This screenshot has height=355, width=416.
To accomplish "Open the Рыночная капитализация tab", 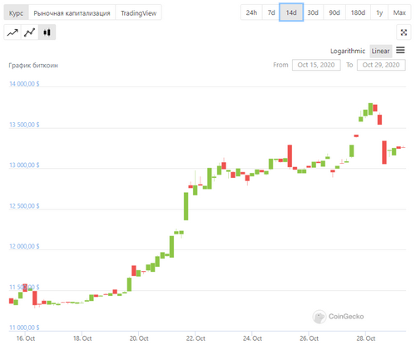I will click(72, 12).
